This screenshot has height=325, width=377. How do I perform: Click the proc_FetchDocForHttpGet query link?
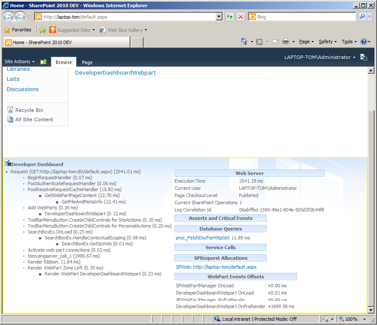coord(203,238)
